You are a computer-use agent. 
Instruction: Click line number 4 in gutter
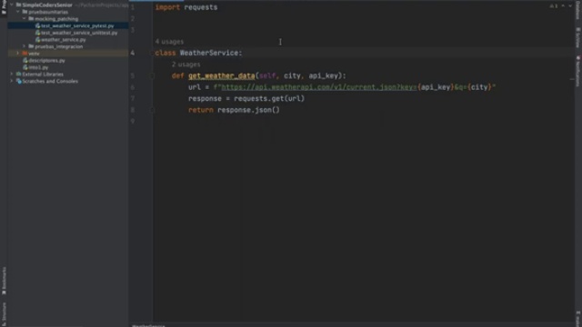point(133,53)
